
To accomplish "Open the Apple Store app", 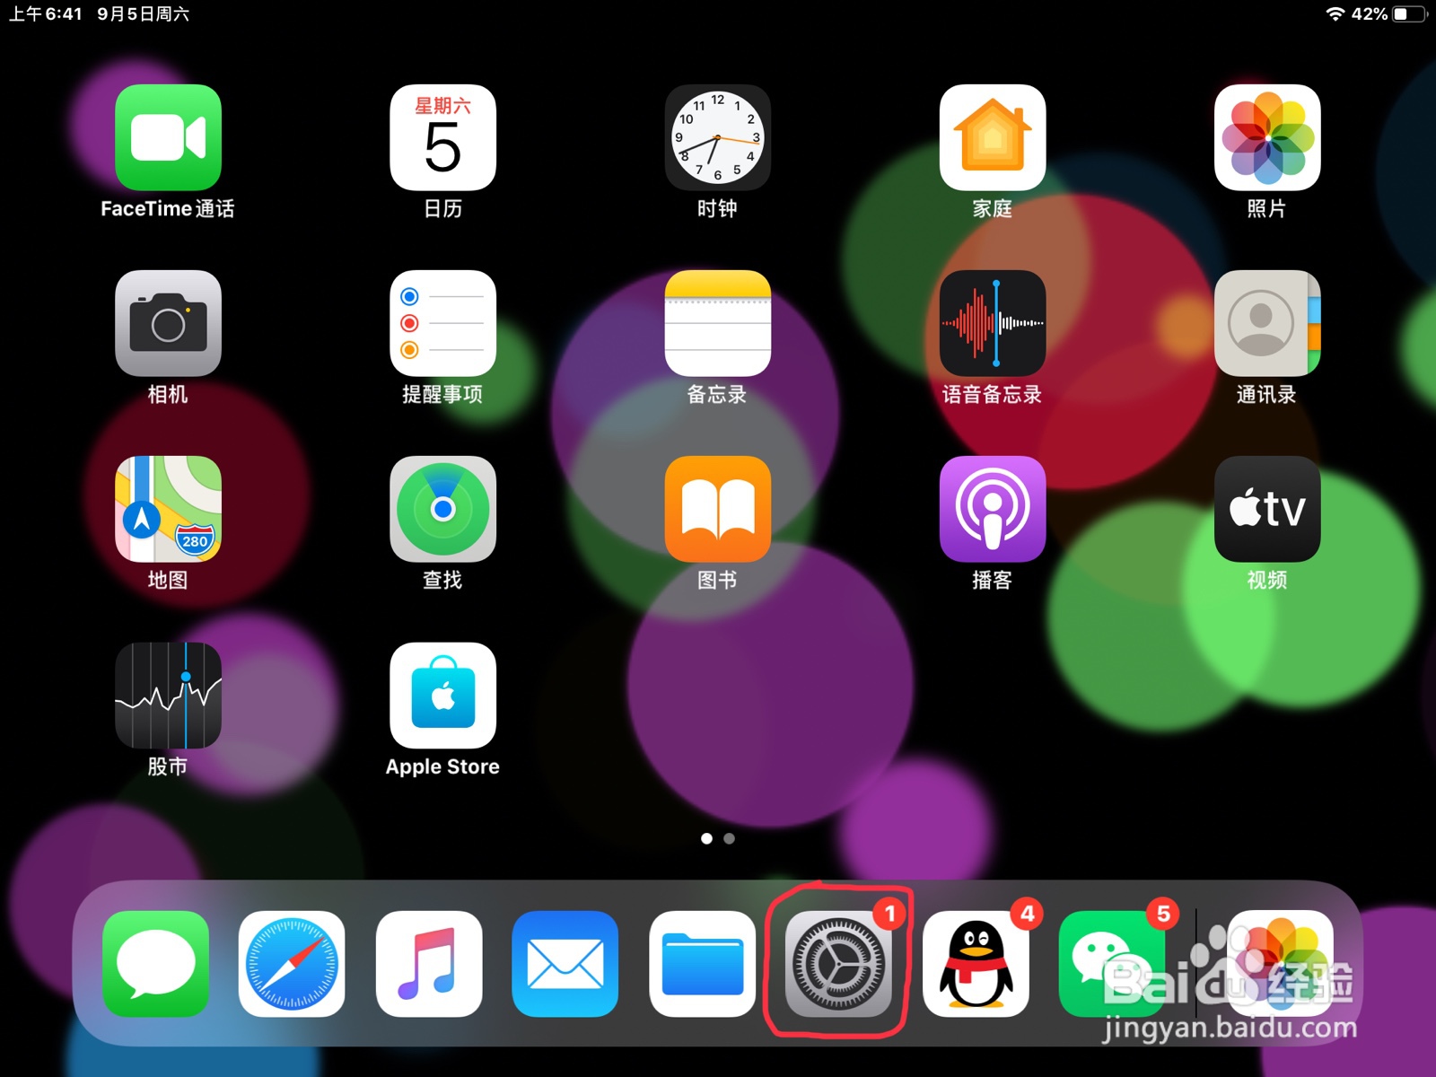I will pyautogui.click(x=442, y=696).
